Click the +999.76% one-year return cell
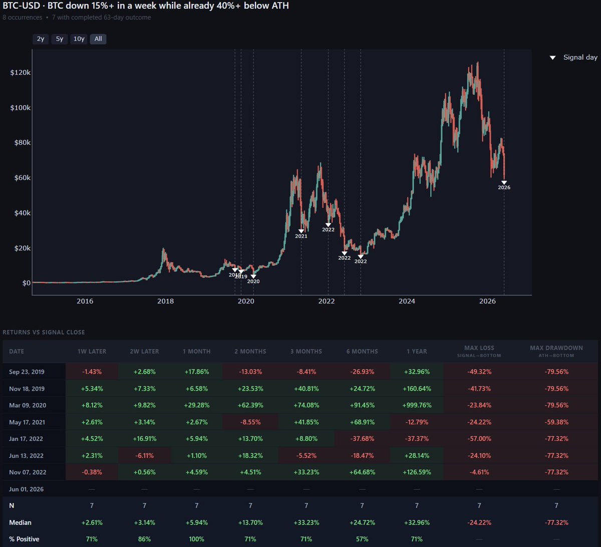Screen dimensions: 601x547 [x=417, y=405]
